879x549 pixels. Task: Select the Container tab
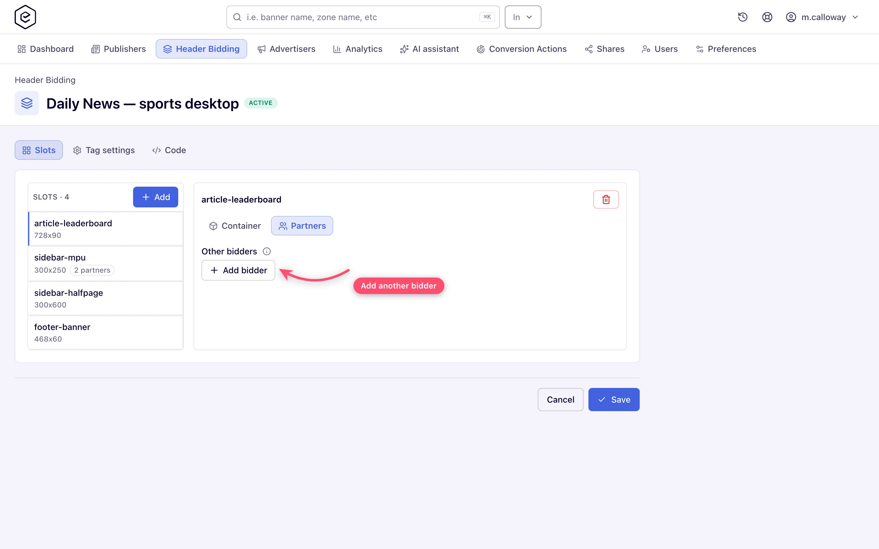235,226
